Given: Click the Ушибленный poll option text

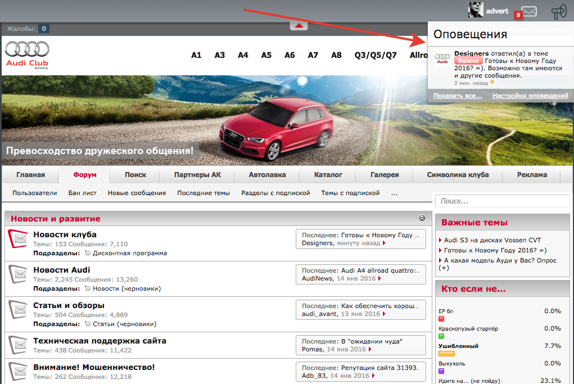Looking at the screenshot, I should pos(458,346).
